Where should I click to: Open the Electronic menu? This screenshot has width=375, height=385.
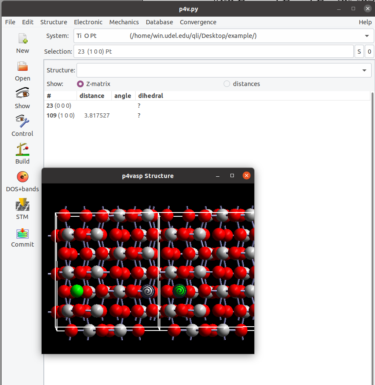88,22
